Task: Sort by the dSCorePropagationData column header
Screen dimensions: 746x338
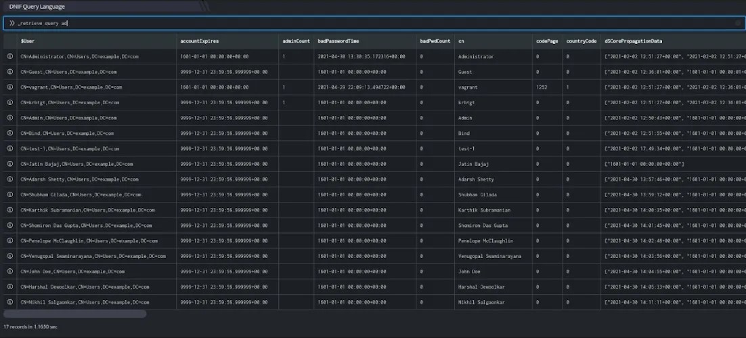Action: pos(673,41)
